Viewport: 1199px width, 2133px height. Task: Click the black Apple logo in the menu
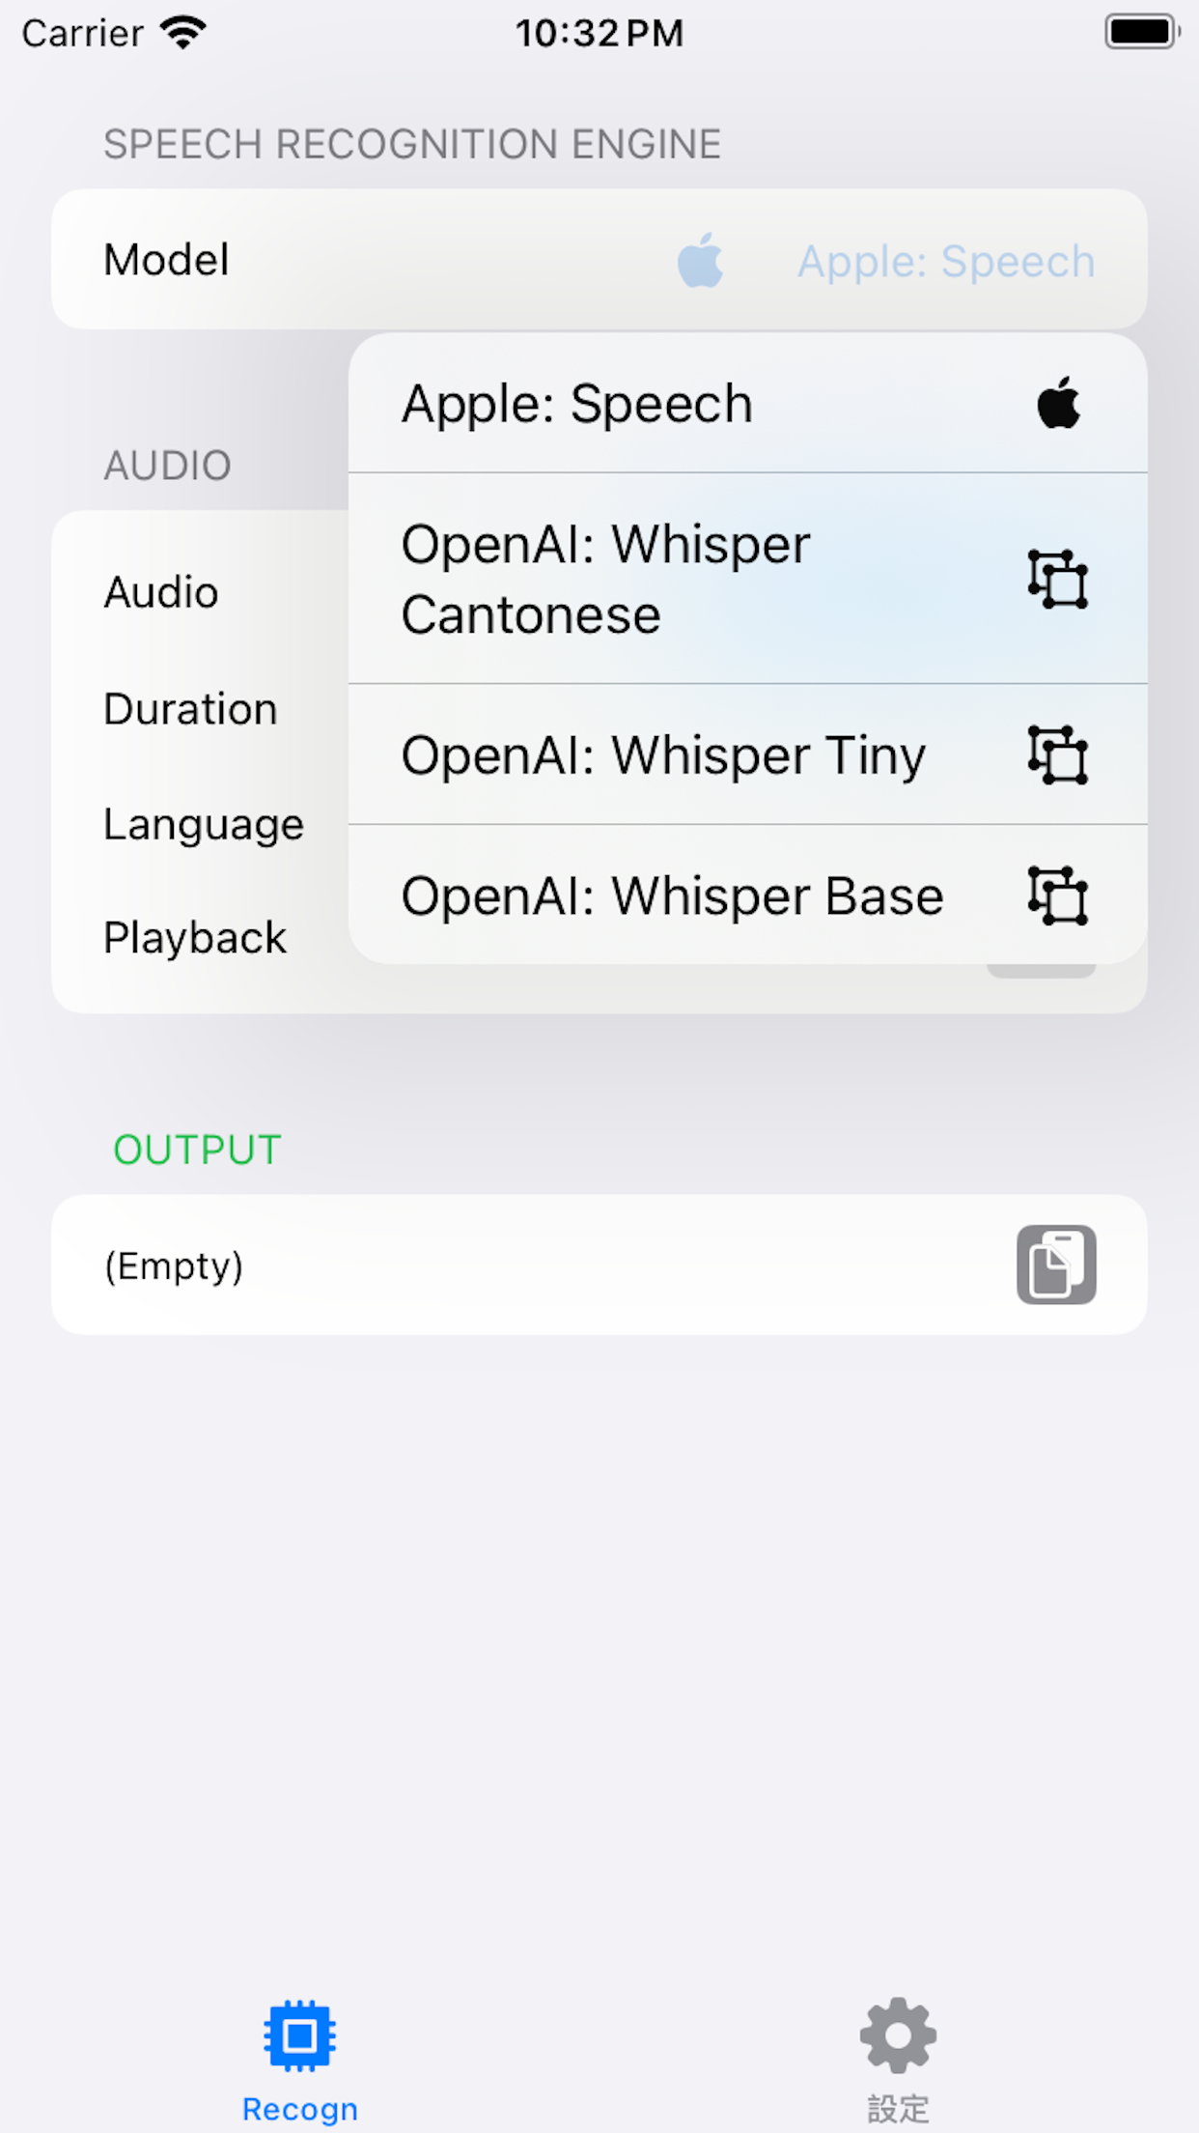tap(1058, 403)
